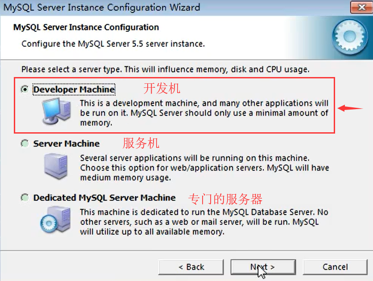Screen dimensions: 373x281
Task: Click the Server Machine label
Action: [66, 143]
